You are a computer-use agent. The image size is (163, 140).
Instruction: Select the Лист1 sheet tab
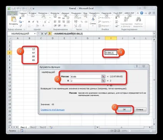click(x=24, y=127)
